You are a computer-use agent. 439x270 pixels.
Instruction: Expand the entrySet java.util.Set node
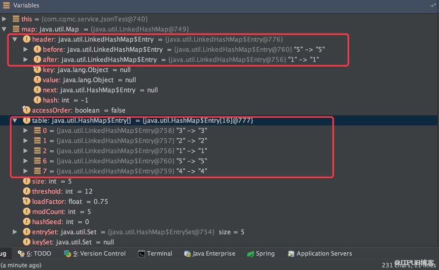(x=15, y=232)
